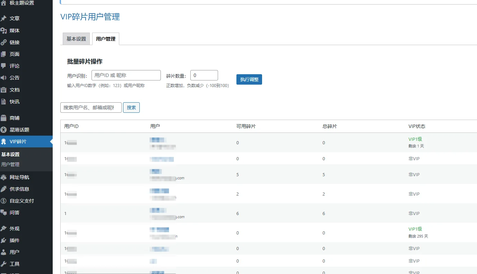Open the 工具 wrench icon
Viewport: 477px width, 274px height.
coord(4,264)
